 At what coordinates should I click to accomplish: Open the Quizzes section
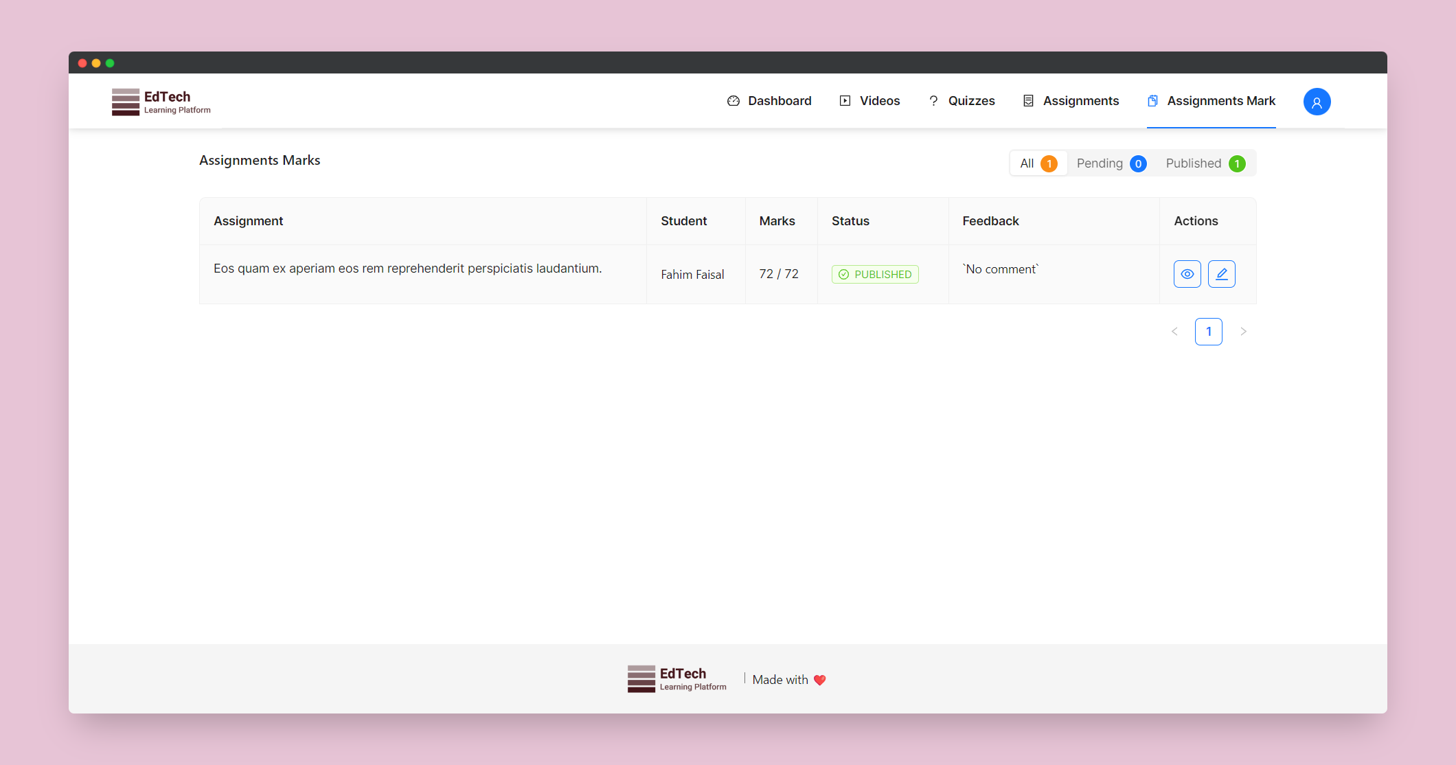pyautogui.click(x=962, y=101)
